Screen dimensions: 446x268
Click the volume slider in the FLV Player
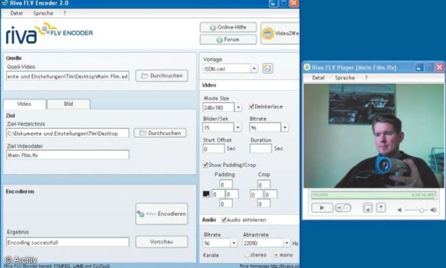point(416,210)
